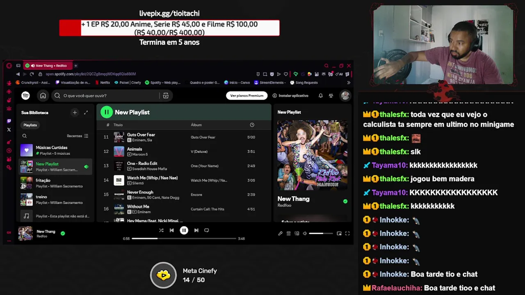525x295 pixels.
Task: Sort by Álbum column header
Action: click(x=196, y=125)
